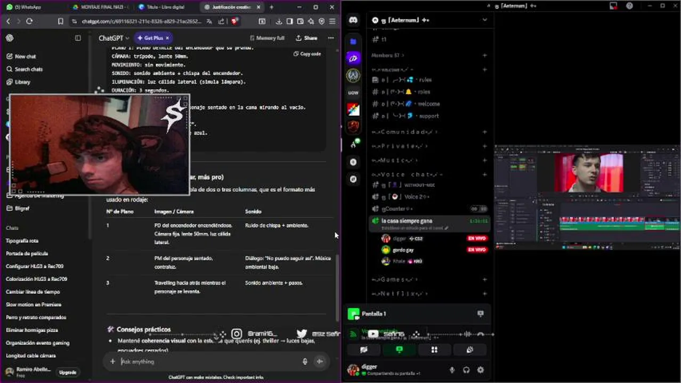
Task: Add a server in Discord
Action: (x=353, y=162)
